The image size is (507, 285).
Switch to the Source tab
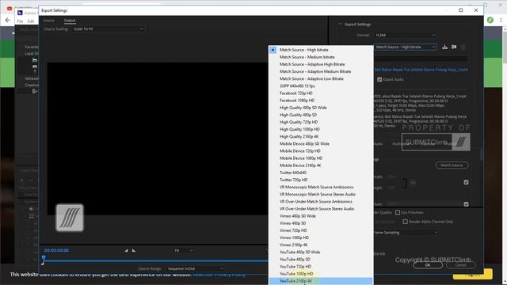point(49,21)
